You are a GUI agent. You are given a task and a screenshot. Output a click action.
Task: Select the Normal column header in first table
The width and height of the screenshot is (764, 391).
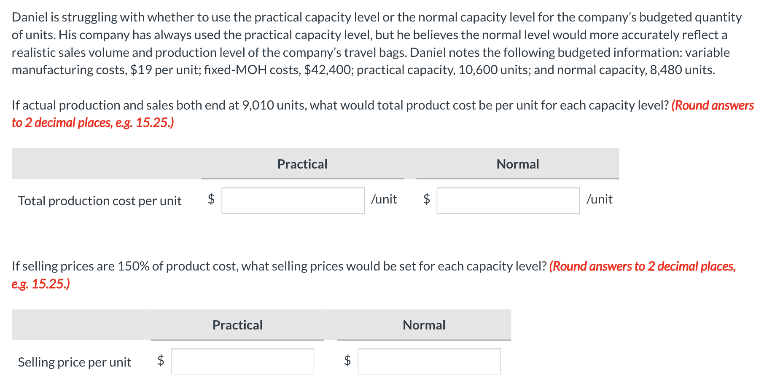(517, 164)
